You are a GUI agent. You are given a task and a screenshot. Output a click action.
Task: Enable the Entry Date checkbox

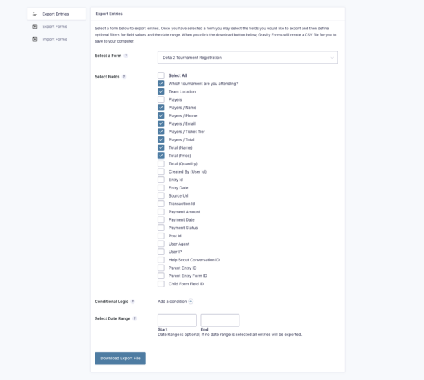click(161, 187)
